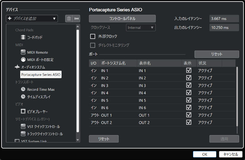Click the ポートシステム名 column header
Image resolution: width=245 pixels, height=160 pixels.
pyautogui.click(x=118, y=63)
